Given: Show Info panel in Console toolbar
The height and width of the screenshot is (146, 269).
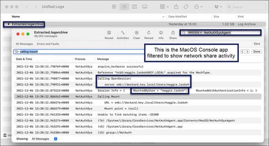Looking at the screenshot, I should point(161,33).
